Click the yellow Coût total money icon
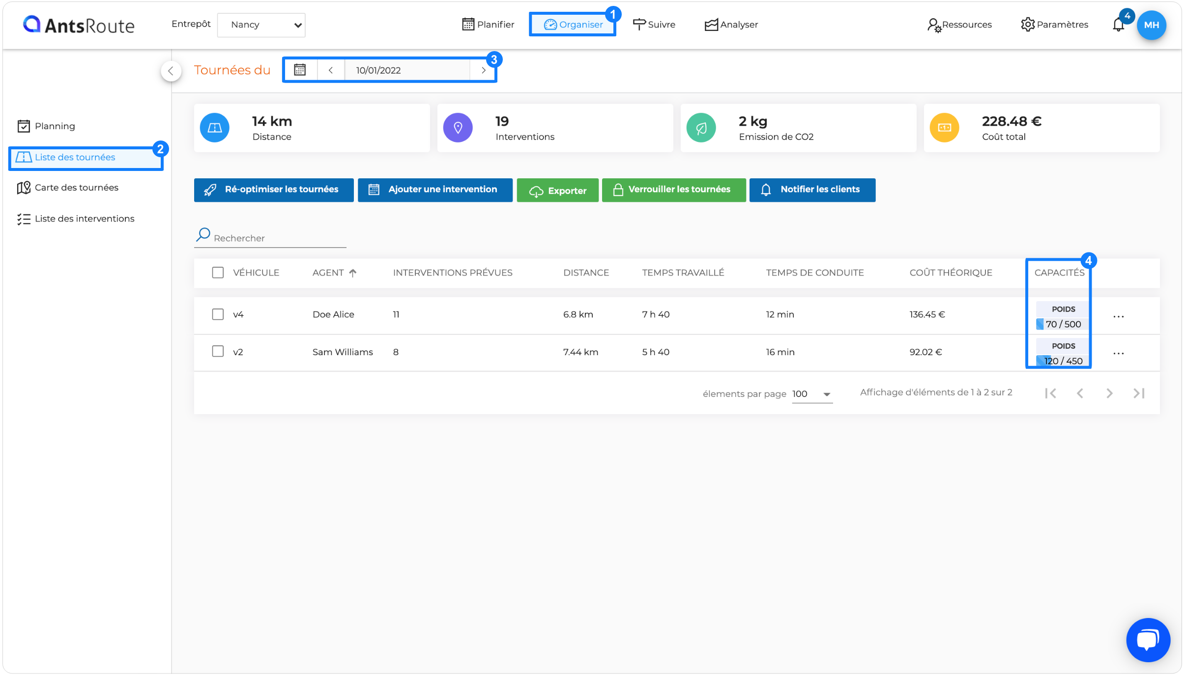The image size is (1184, 675). [945, 128]
